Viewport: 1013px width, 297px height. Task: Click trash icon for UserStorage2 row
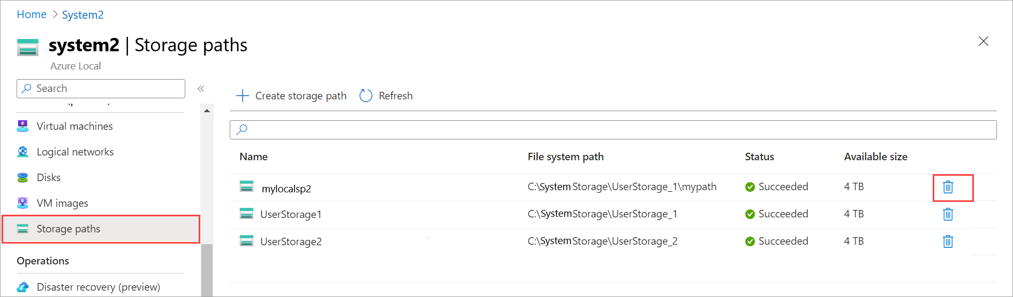coord(948,241)
